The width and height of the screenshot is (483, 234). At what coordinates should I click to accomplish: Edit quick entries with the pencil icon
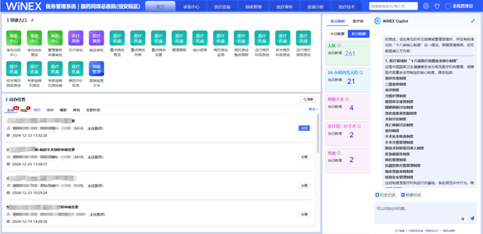coord(32,20)
